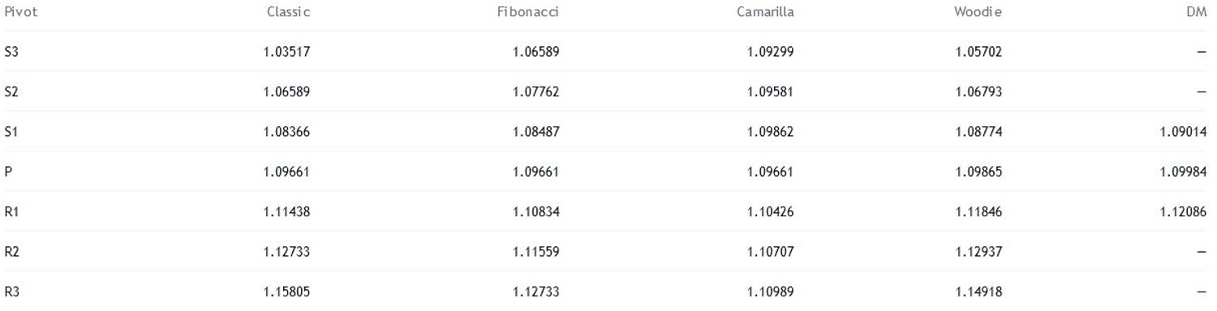Click DM R1 value 1.12086
Image resolution: width=1217 pixels, height=311 pixels.
[1184, 211]
